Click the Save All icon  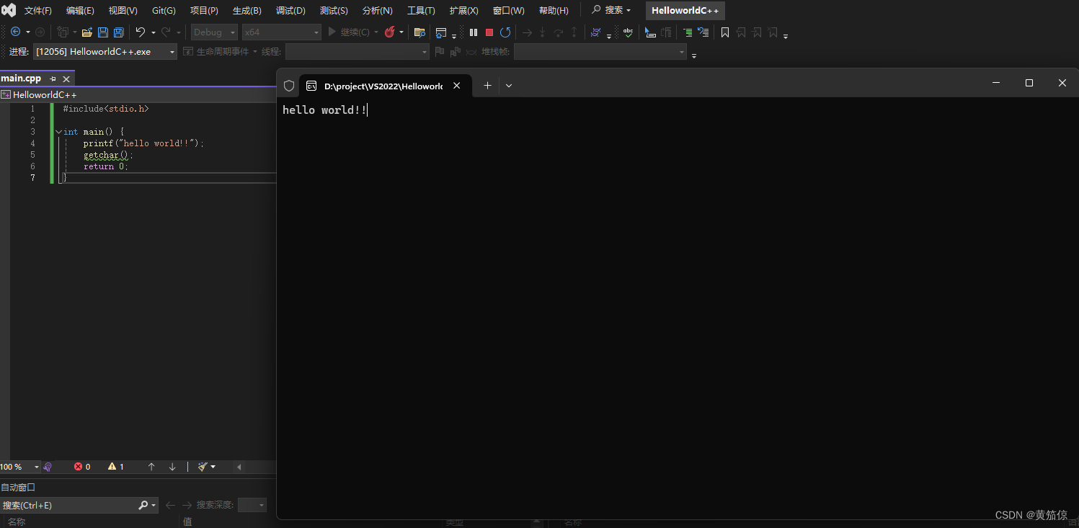(118, 32)
